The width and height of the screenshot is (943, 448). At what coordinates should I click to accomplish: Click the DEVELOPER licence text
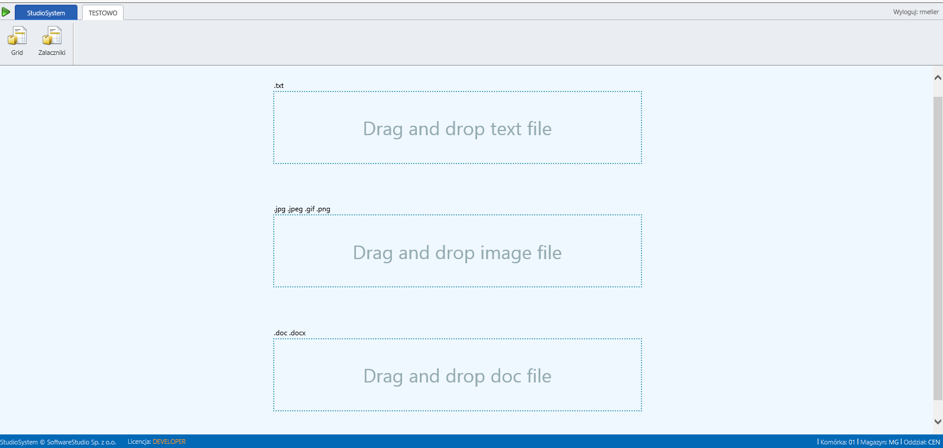[169, 442]
